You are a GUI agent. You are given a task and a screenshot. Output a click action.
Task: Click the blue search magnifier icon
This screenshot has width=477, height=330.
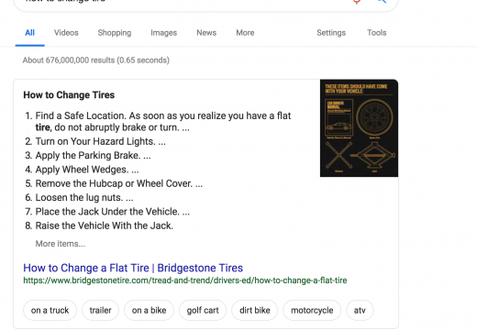click(x=382, y=1)
